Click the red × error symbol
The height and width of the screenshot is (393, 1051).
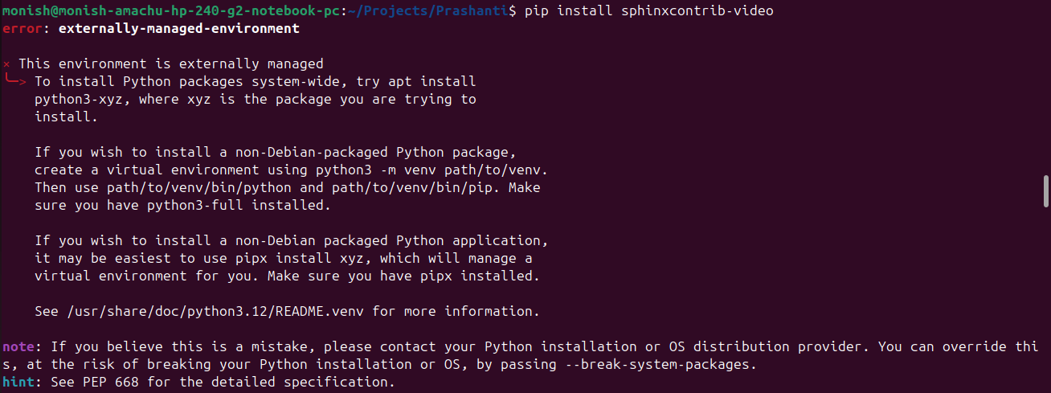coord(6,63)
